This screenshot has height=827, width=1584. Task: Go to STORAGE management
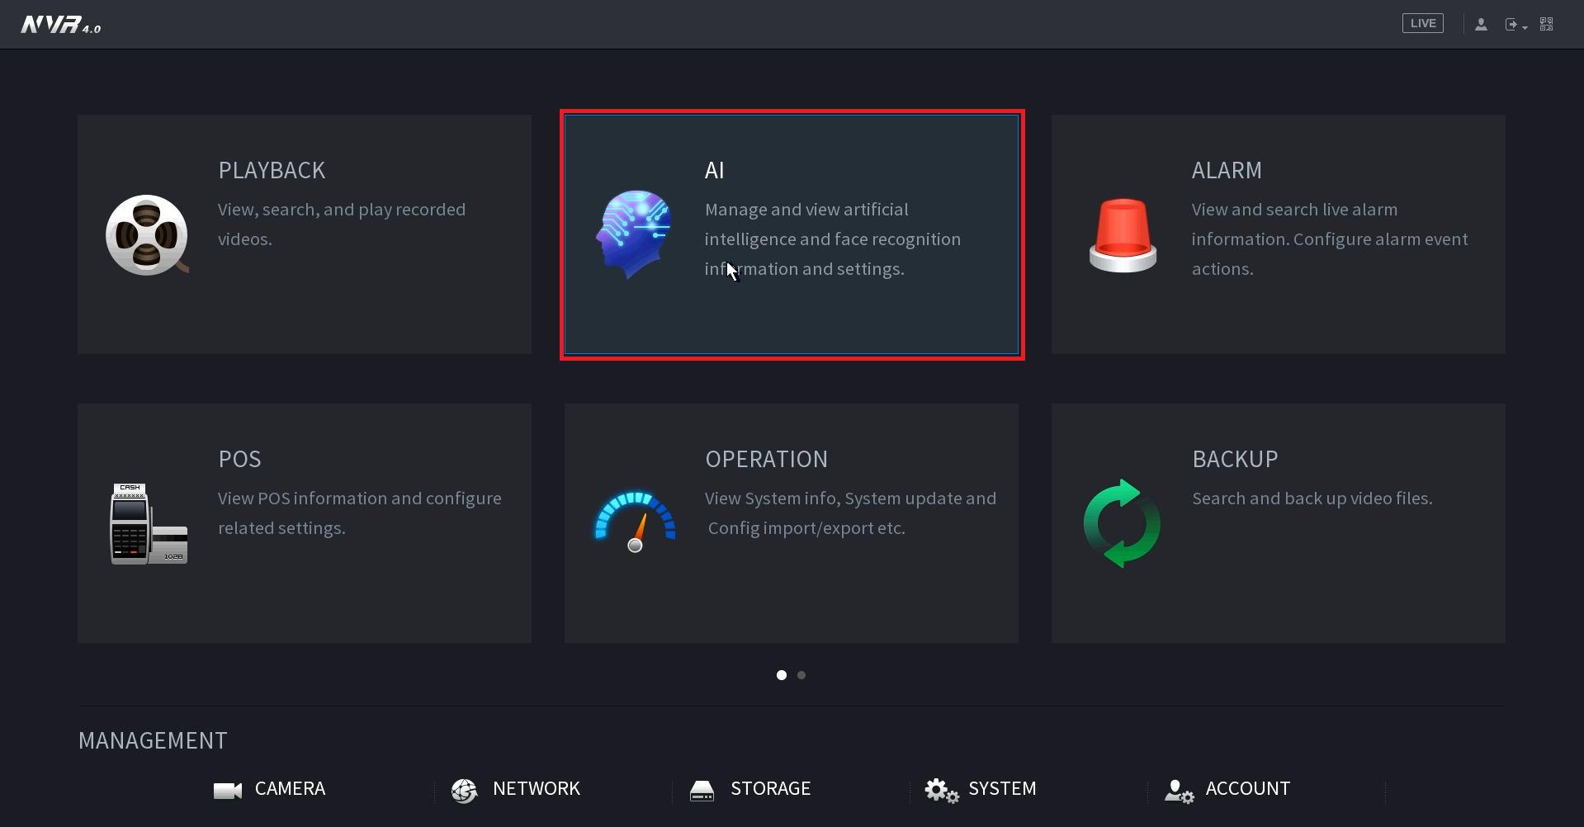point(770,788)
